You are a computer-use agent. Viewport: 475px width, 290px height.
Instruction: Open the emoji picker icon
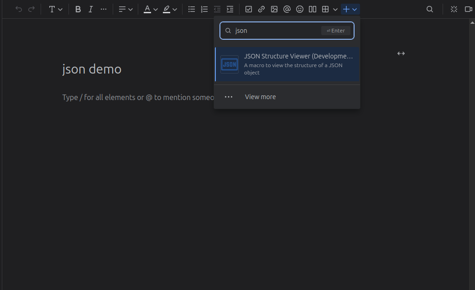click(300, 9)
